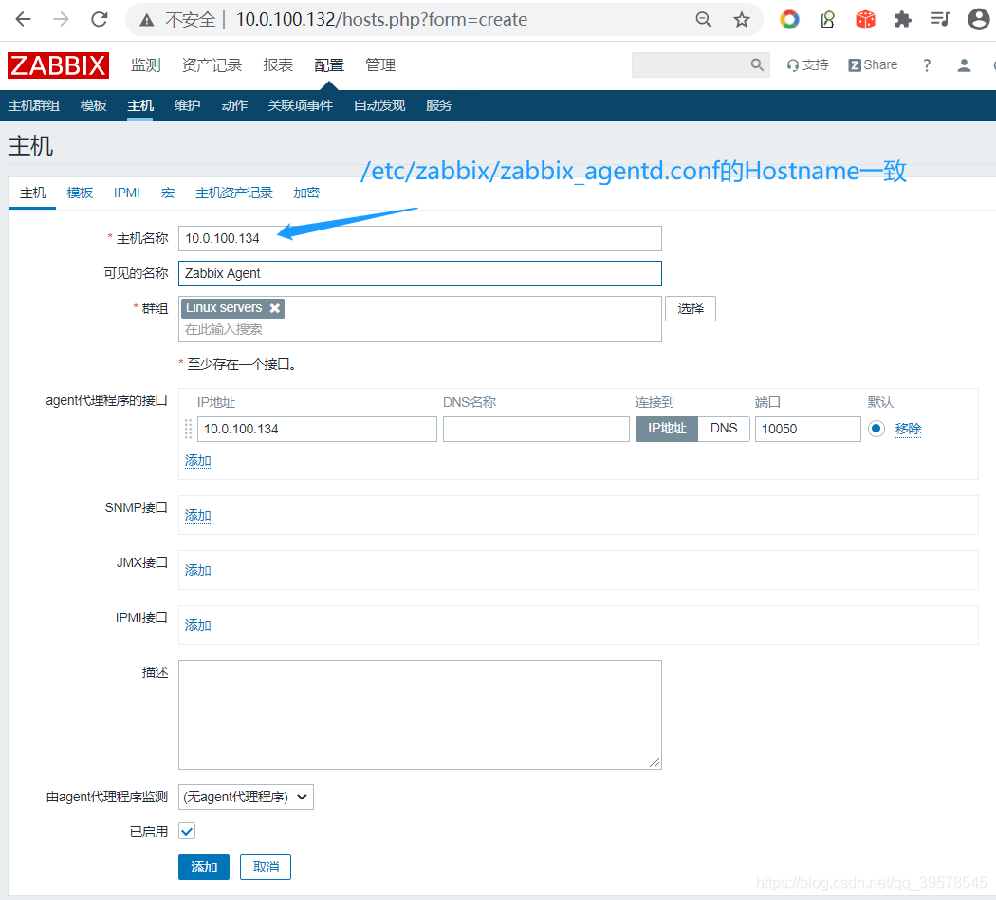The image size is (996, 900).
Task: Click the 主机名称 input field
Action: 420,238
